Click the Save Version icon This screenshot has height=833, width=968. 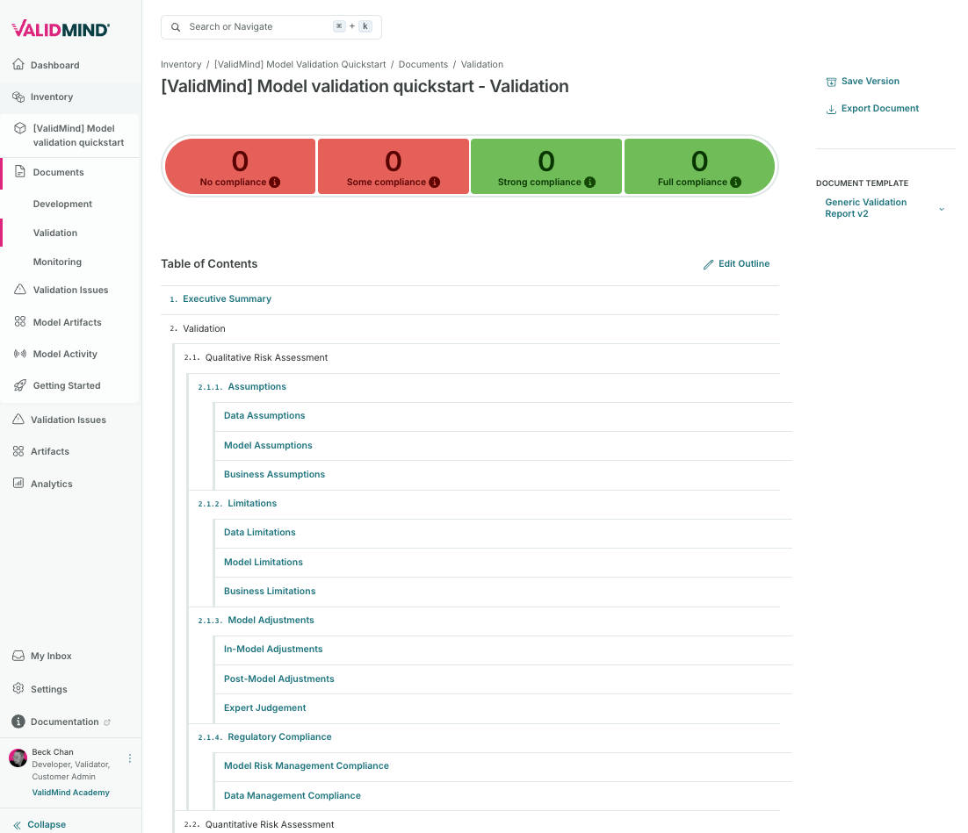(831, 82)
